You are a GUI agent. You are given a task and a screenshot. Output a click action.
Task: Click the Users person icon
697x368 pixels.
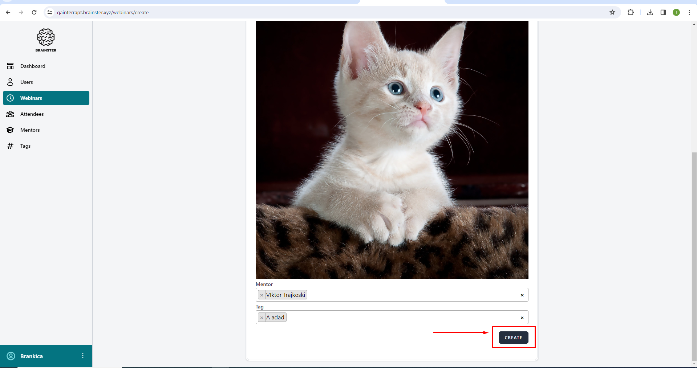(x=10, y=82)
